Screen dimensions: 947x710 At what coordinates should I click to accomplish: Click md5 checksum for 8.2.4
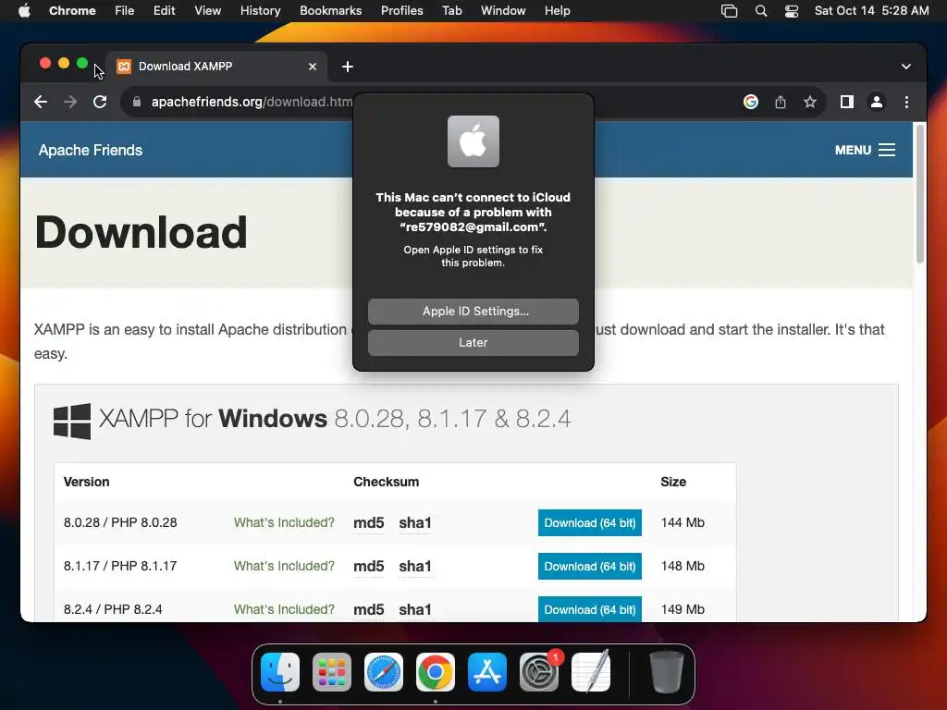pyautogui.click(x=368, y=610)
